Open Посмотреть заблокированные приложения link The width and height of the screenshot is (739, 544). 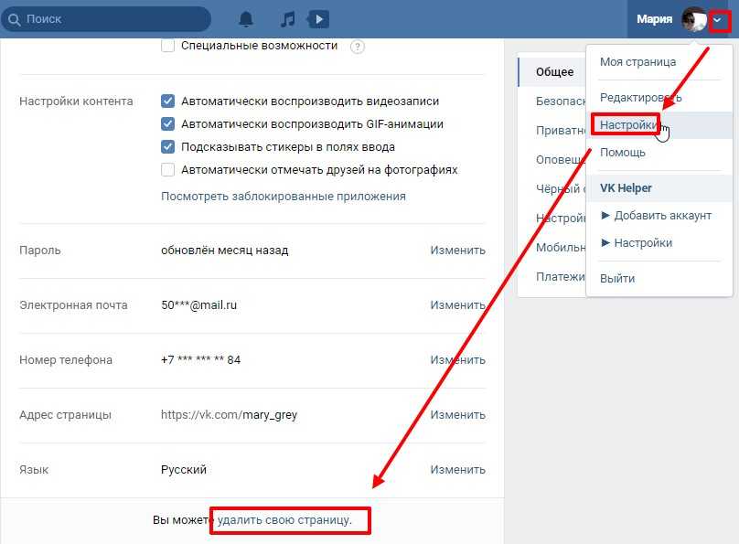(x=284, y=197)
